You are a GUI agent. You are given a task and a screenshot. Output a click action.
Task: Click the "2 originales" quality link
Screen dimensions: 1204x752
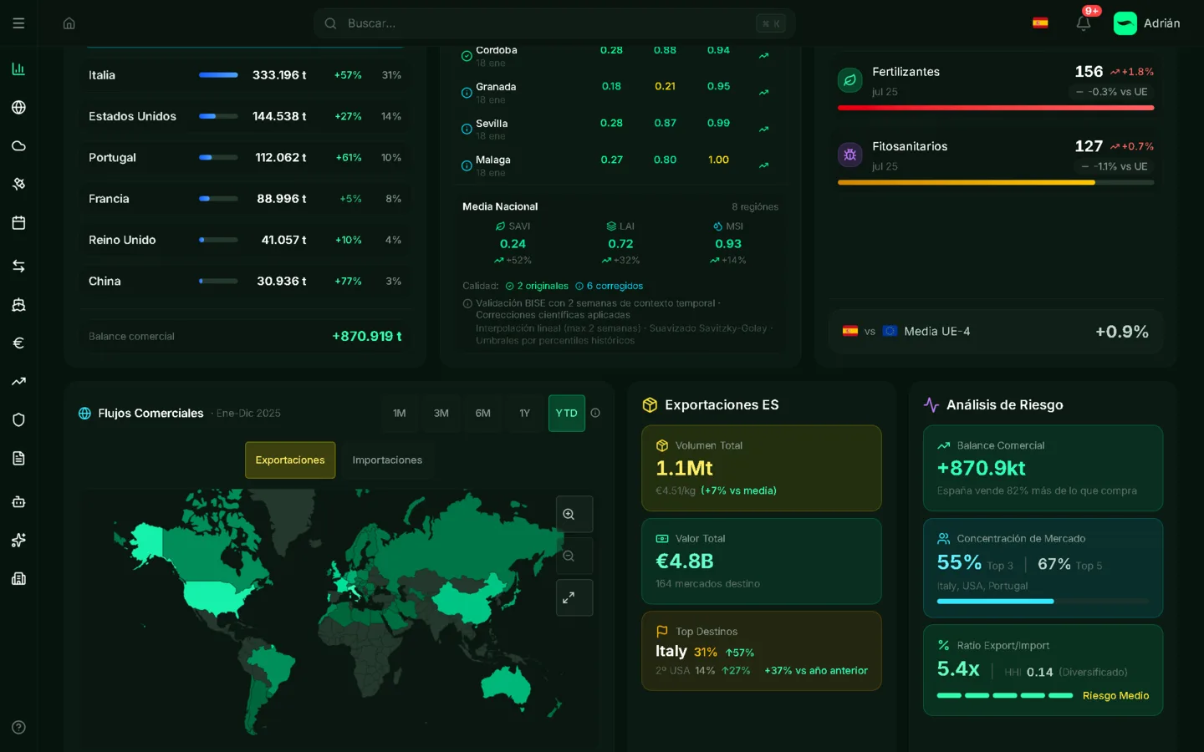[536, 285]
